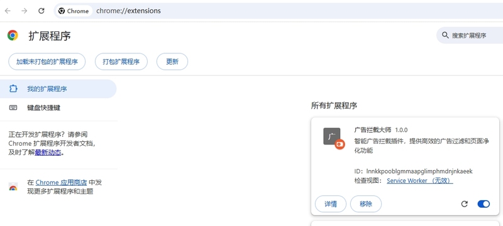Viewport: 503px width, 226px height.
Task: Click 移除 to remove extension
Action: (x=366, y=204)
